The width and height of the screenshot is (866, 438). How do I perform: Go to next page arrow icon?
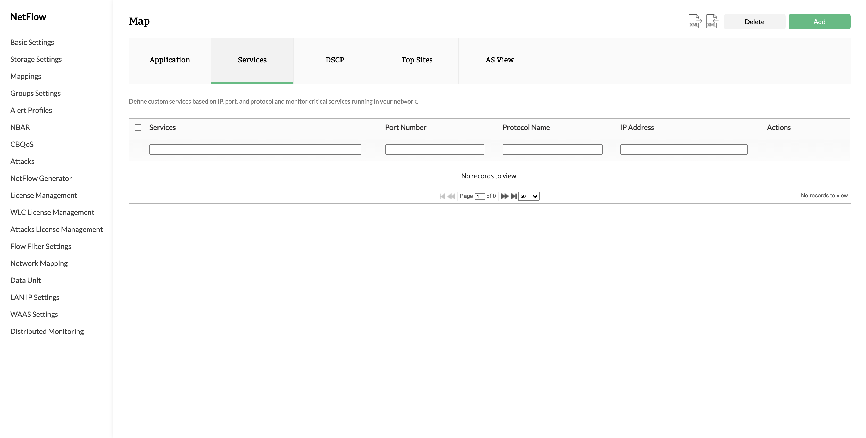(504, 196)
